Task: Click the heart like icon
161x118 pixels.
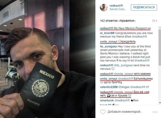Action: click(x=103, y=112)
